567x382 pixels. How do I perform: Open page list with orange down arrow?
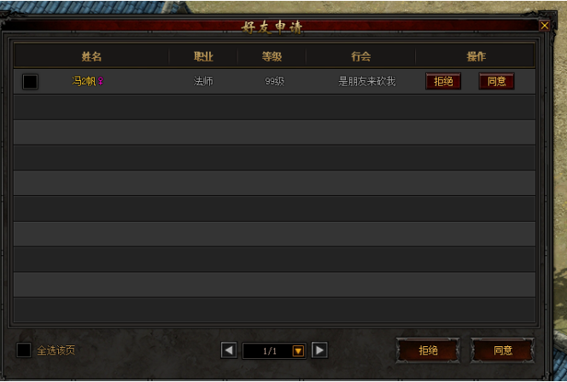pyautogui.click(x=298, y=350)
